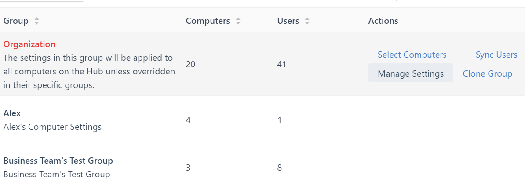Click the description line under Business Team's group name
This screenshot has height=190, width=525.
click(x=57, y=175)
